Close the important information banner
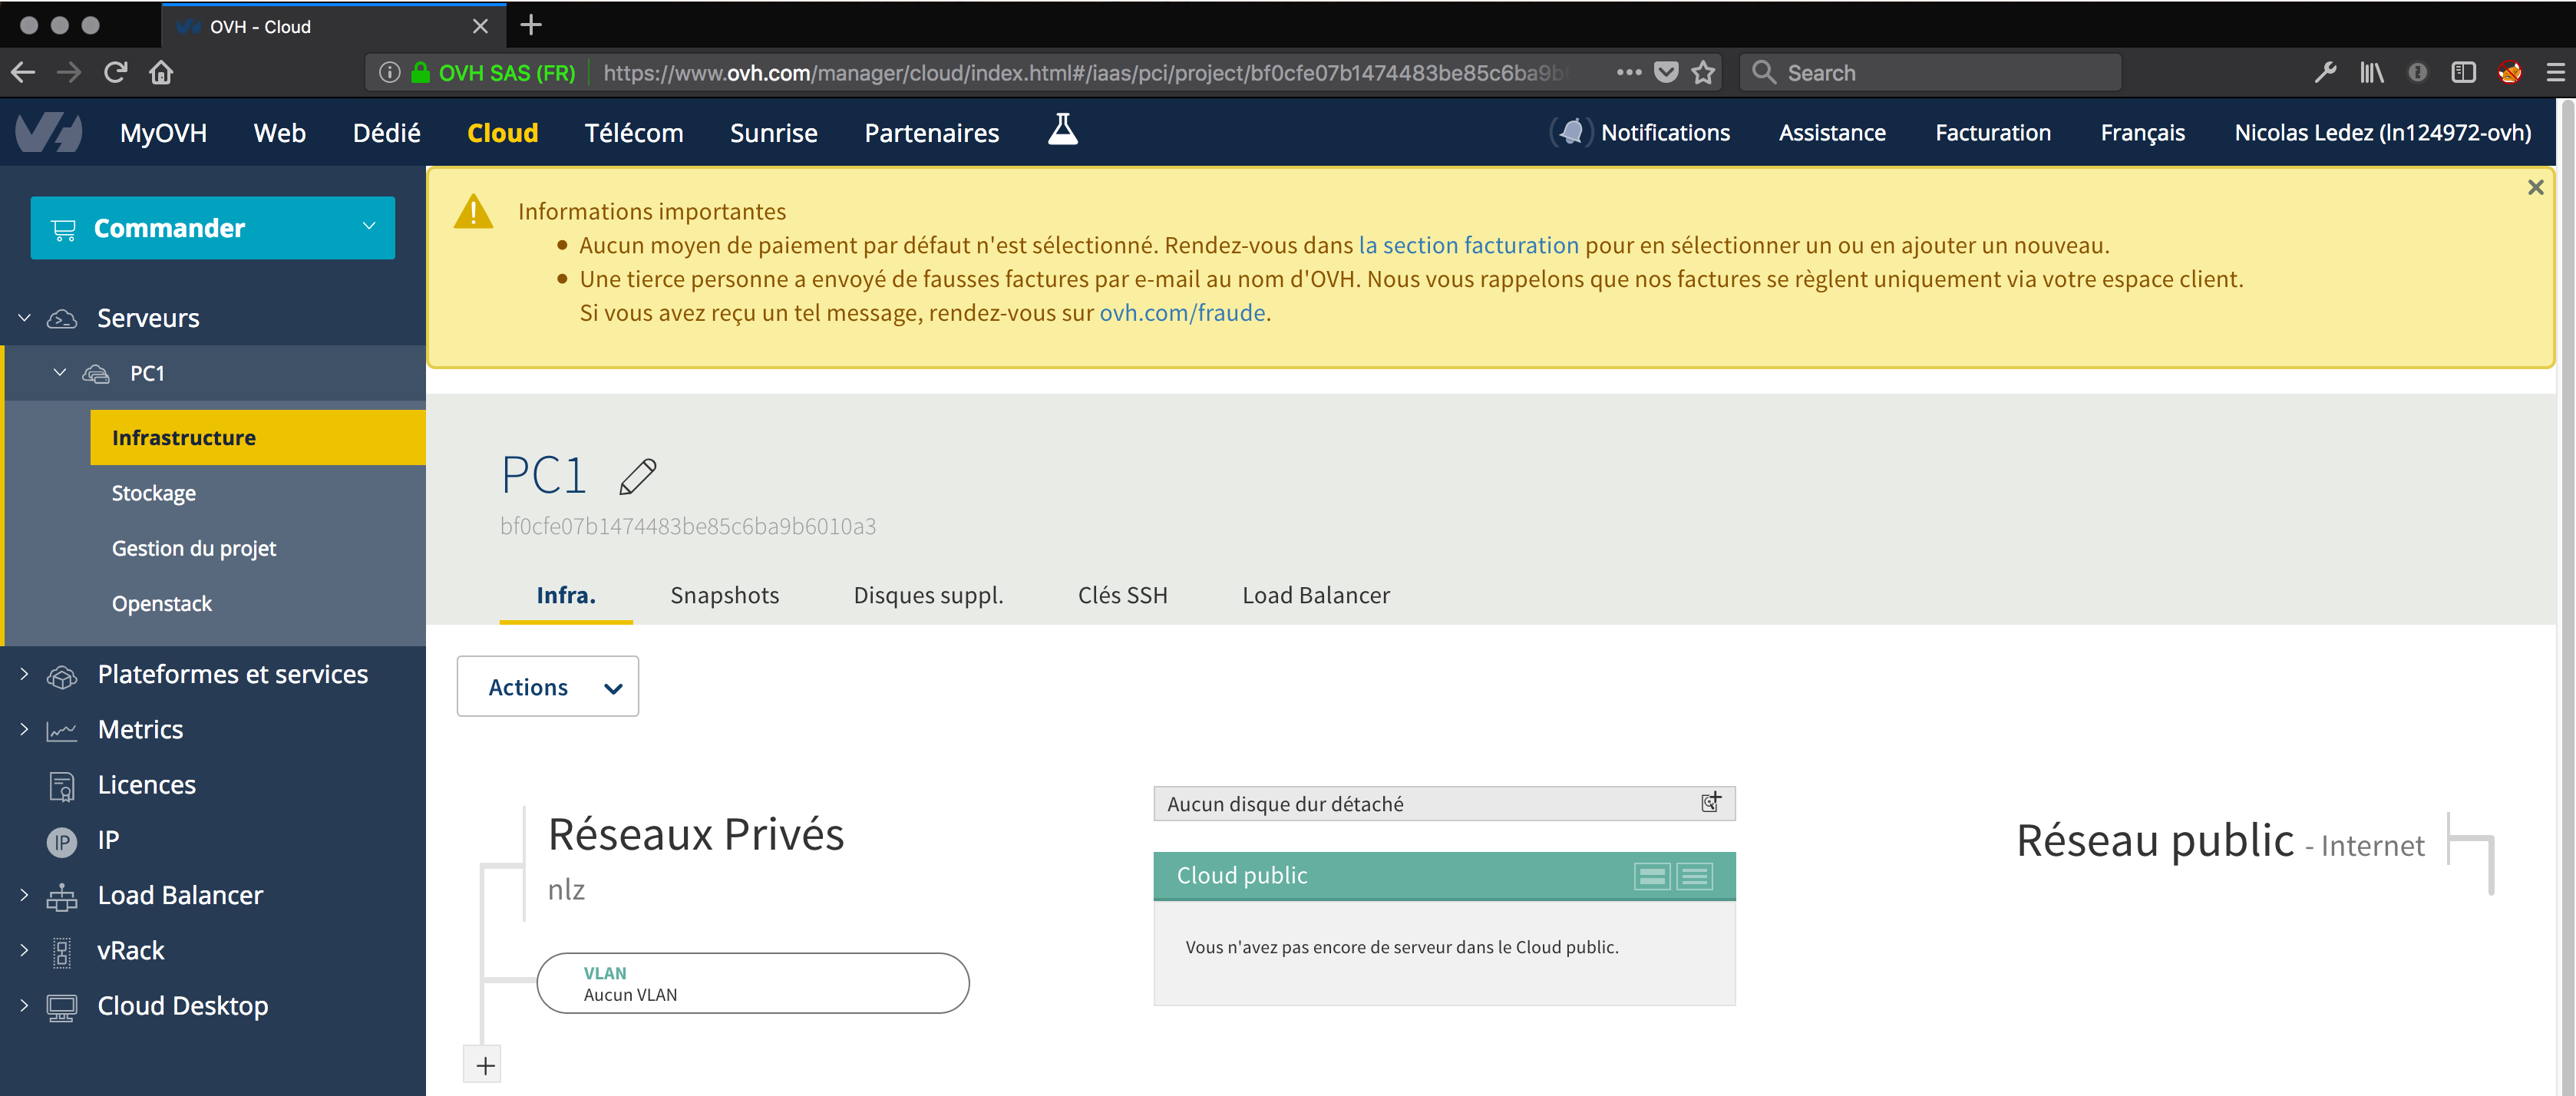The height and width of the screenshot is (1096, 2576). point(2535,187)
